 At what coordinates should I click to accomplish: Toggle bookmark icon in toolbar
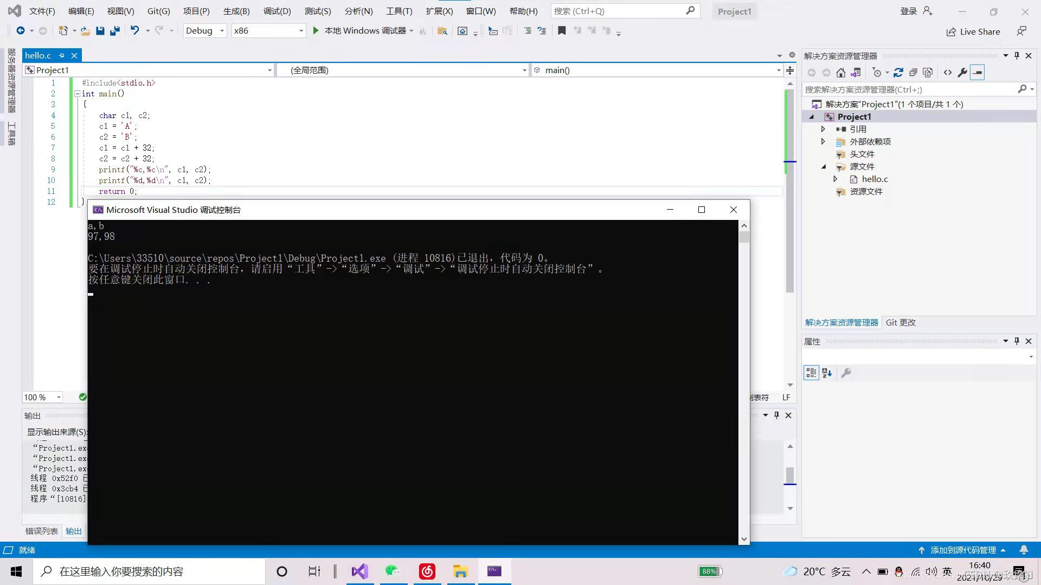562,31
